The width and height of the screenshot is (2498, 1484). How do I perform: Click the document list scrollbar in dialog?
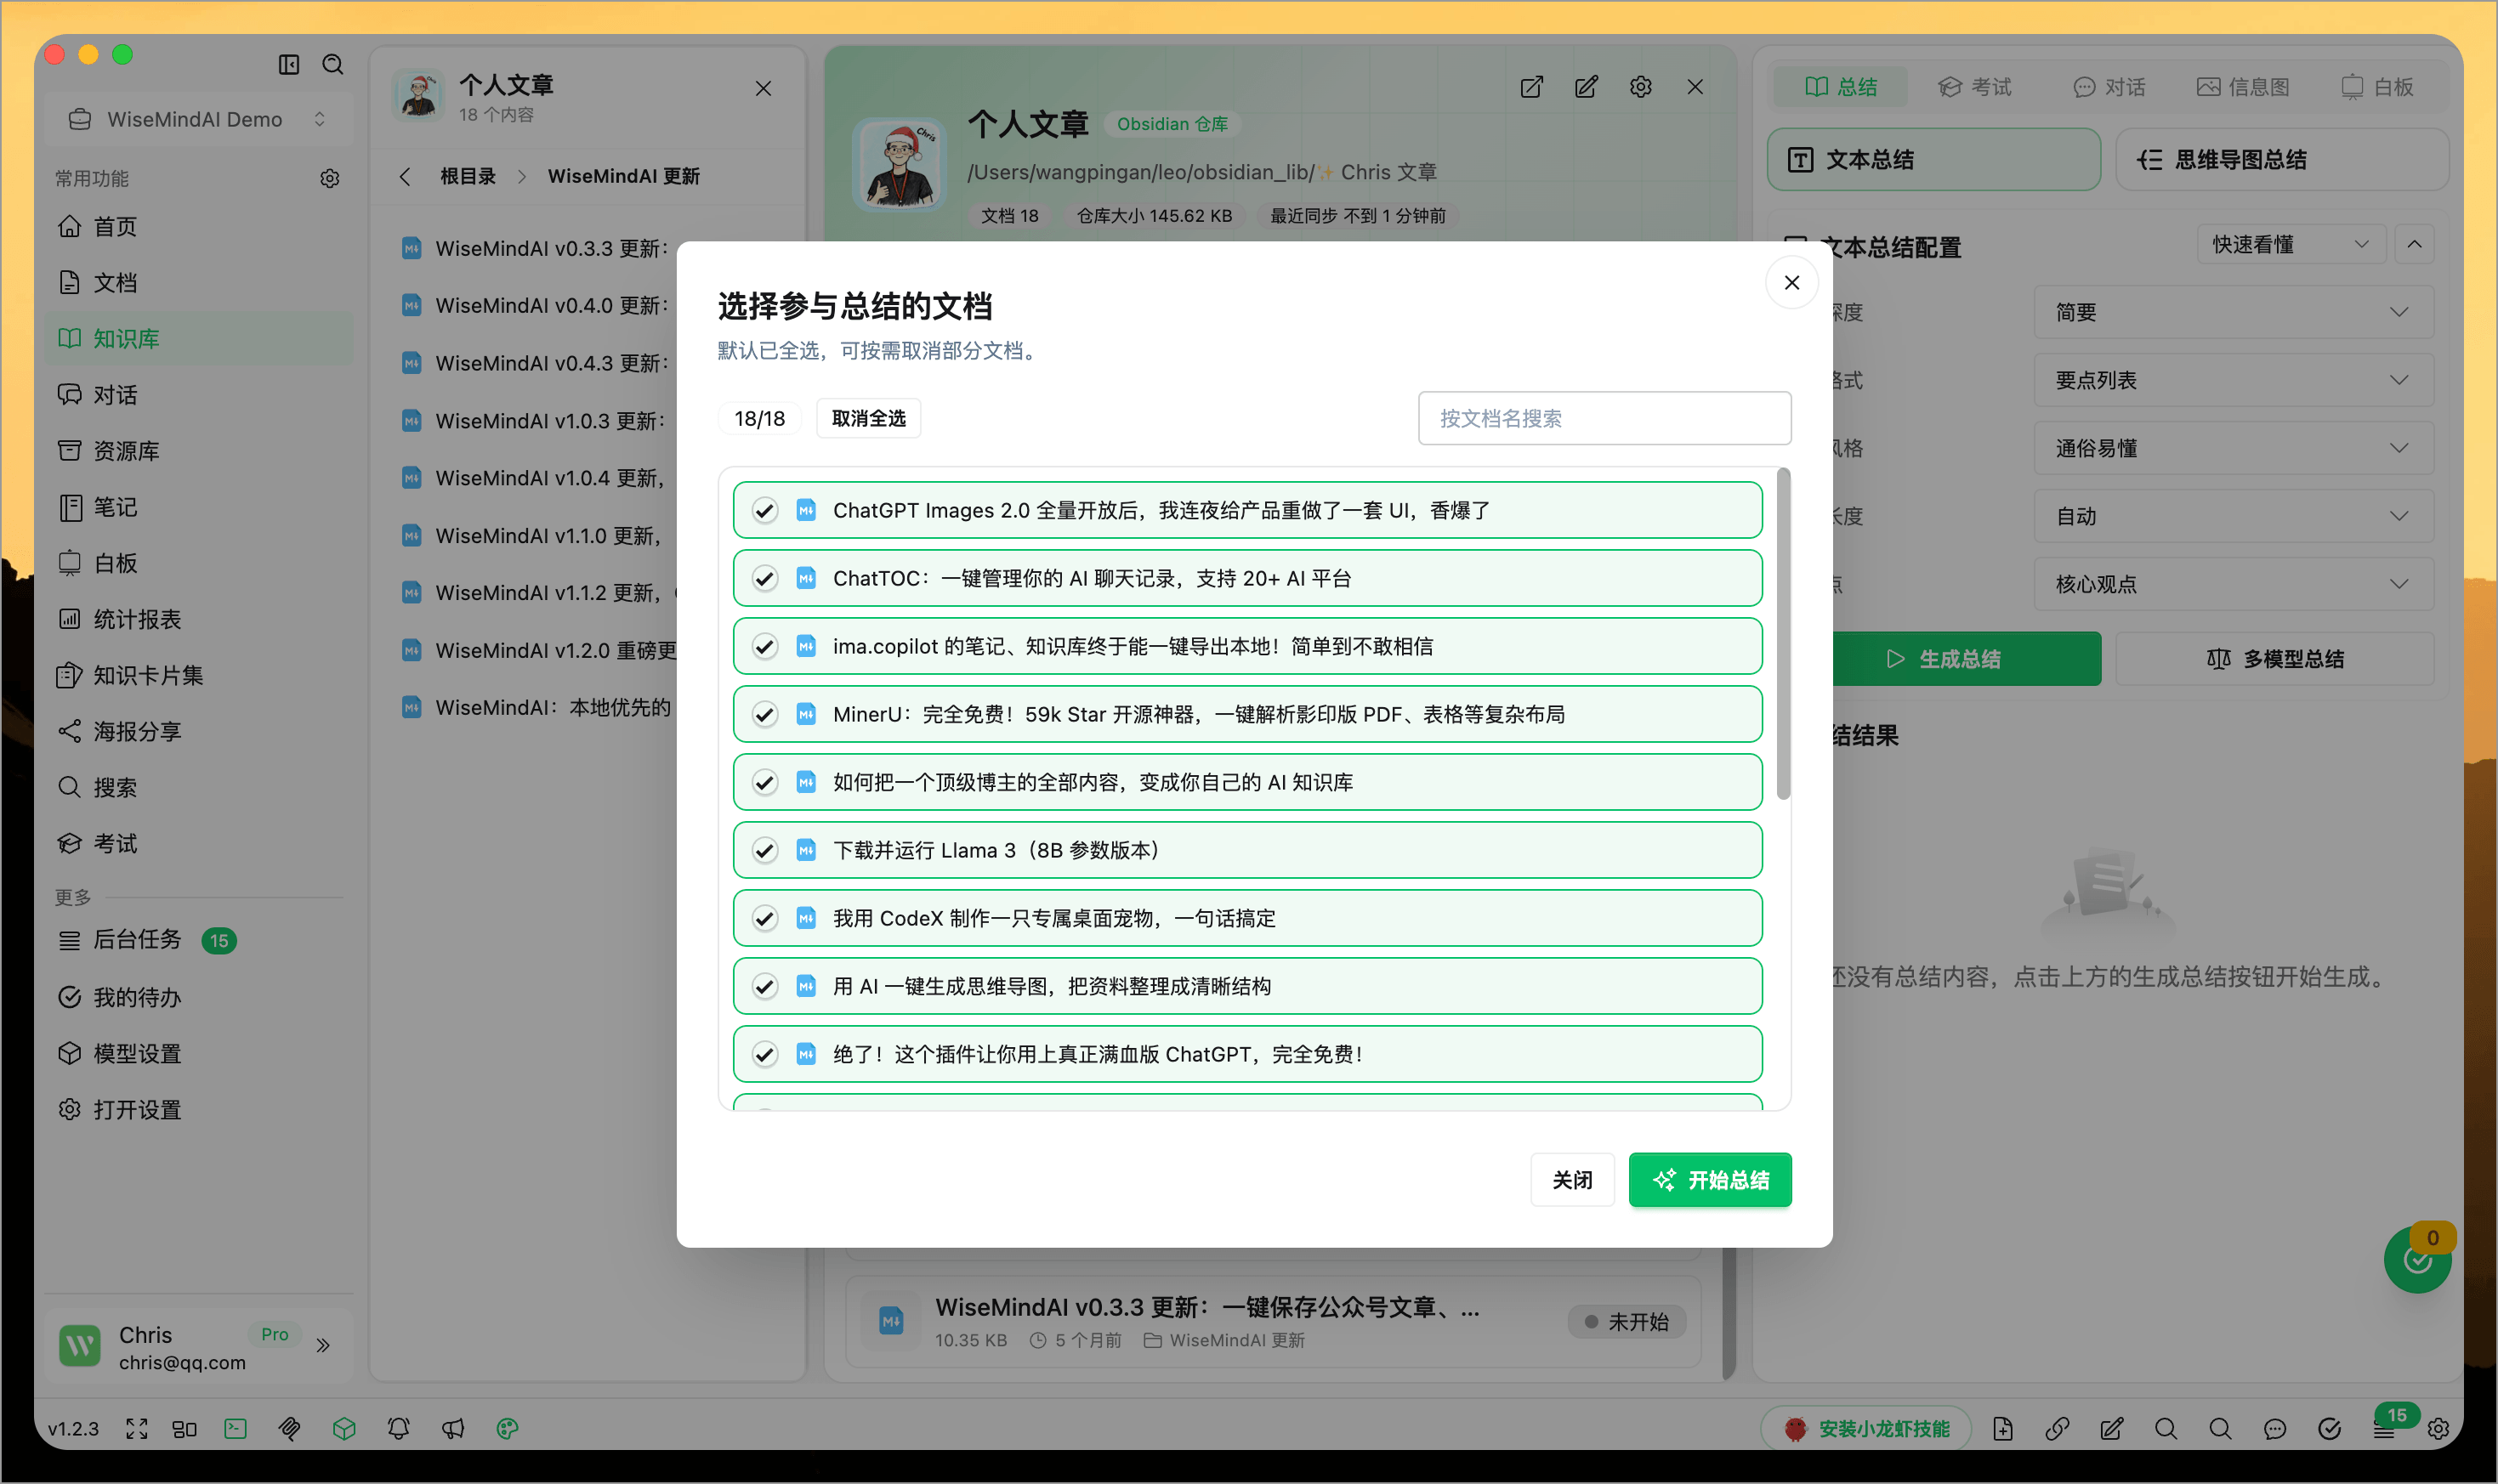tap(1783, 634)
